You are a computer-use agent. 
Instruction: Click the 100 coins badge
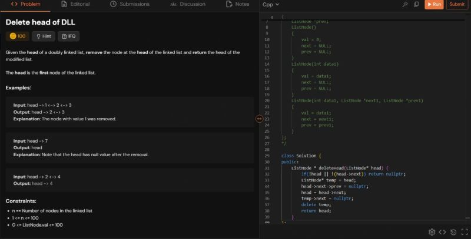point(18,36)
